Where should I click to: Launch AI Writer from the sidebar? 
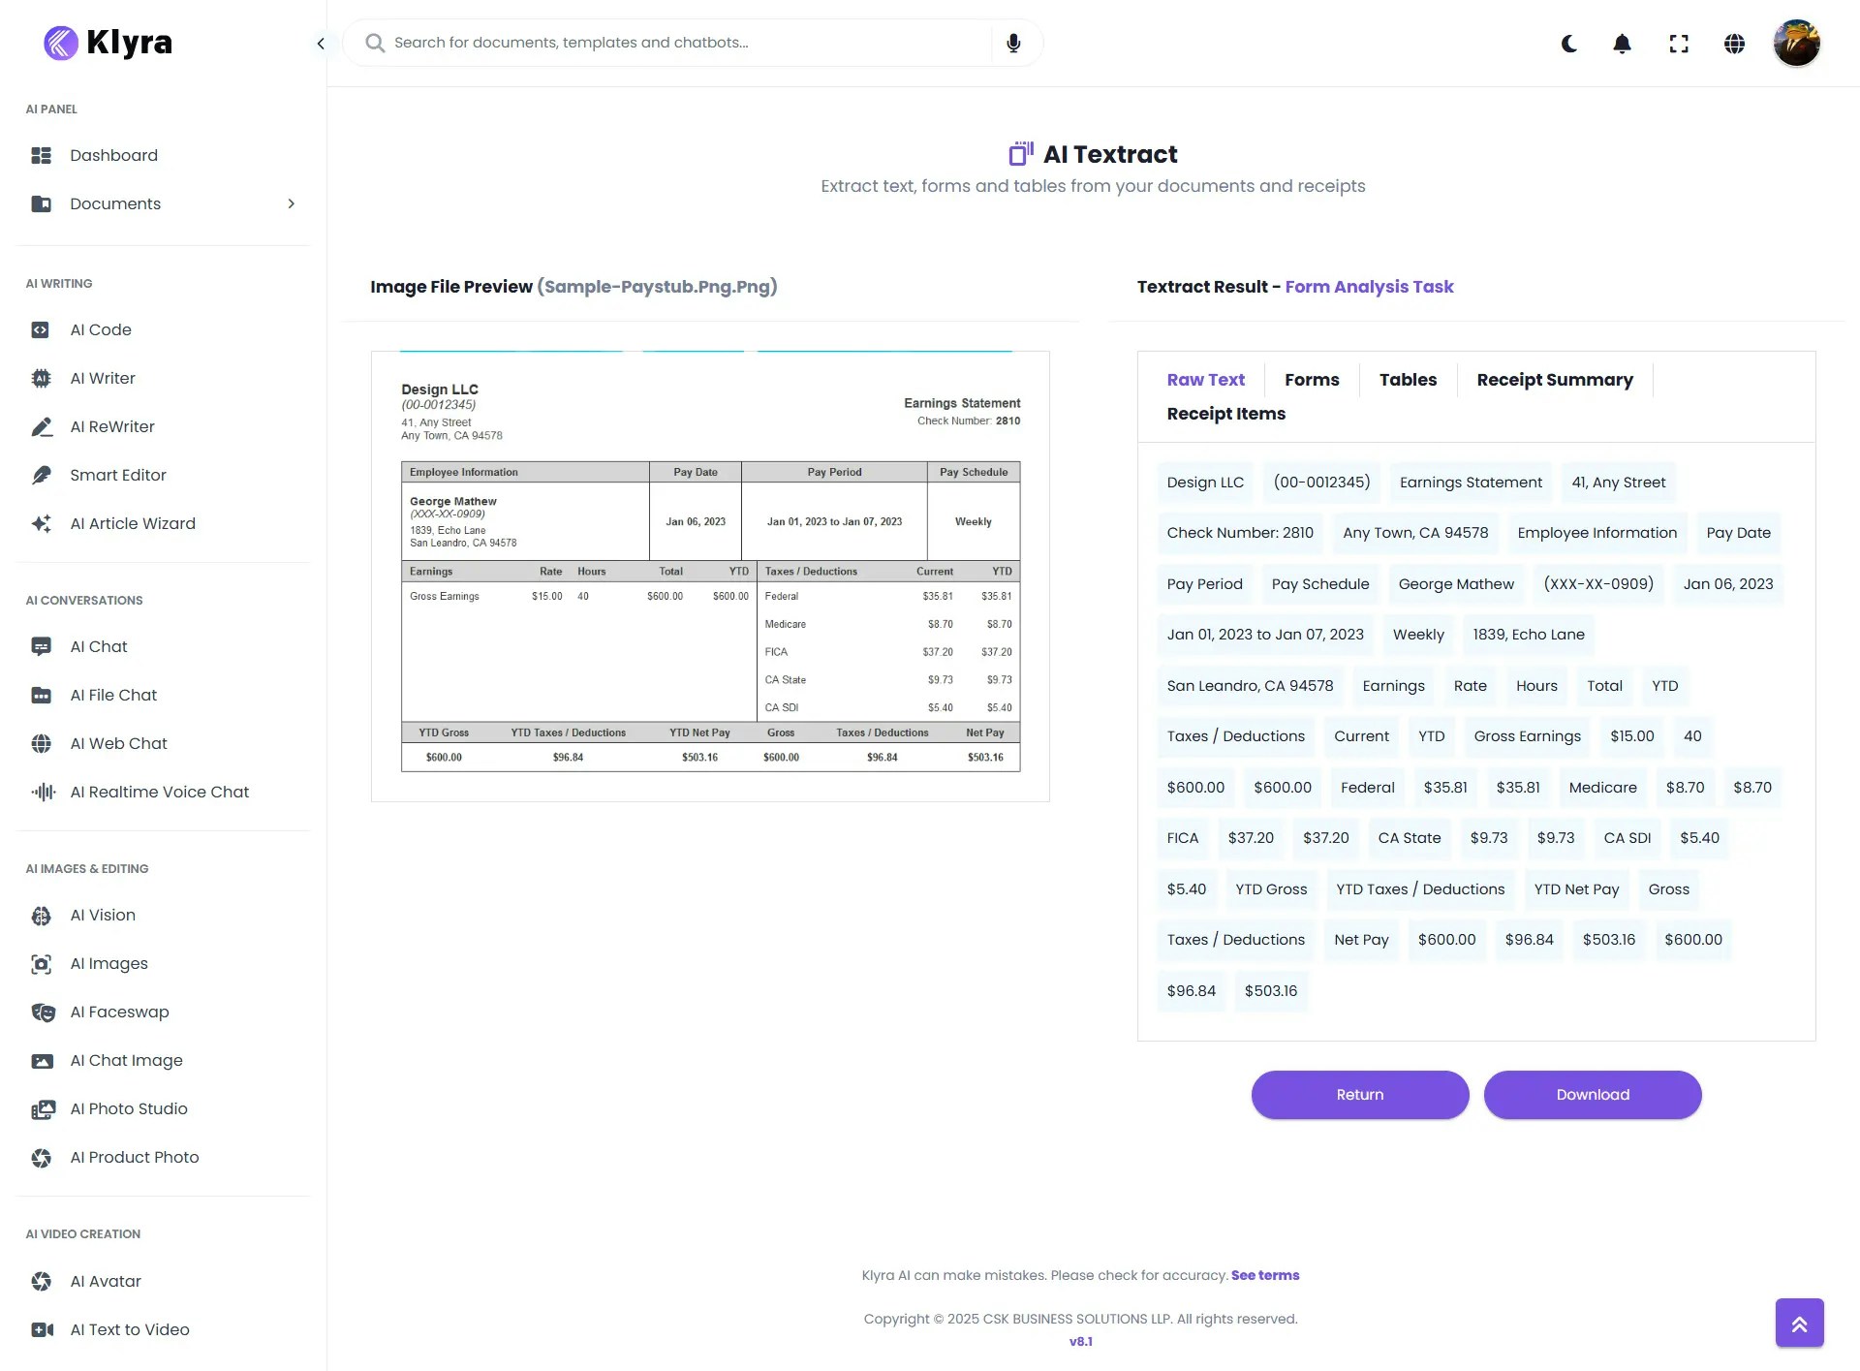point(102,378)
